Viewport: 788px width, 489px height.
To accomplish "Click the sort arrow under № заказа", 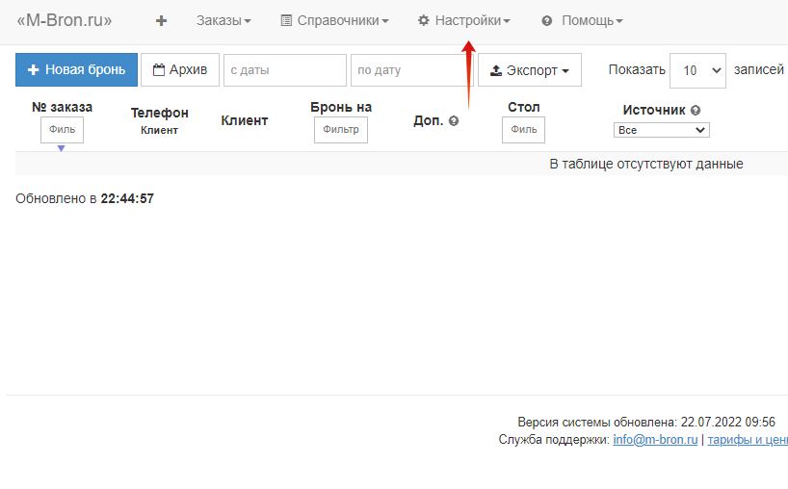I will coord(61,148).
